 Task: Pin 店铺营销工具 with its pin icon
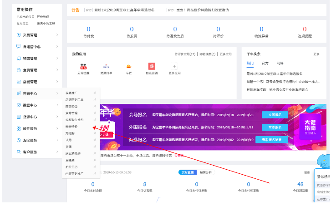(x=95, y=99)
